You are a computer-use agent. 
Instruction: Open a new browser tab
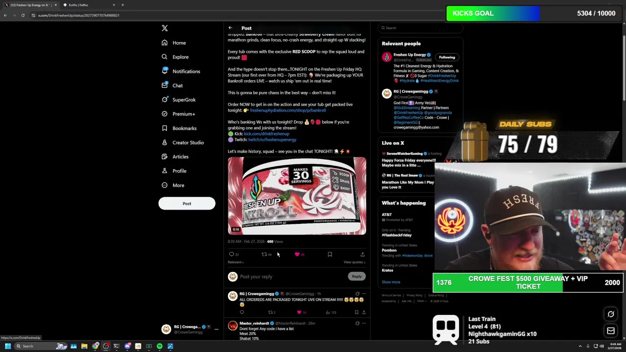123,5
